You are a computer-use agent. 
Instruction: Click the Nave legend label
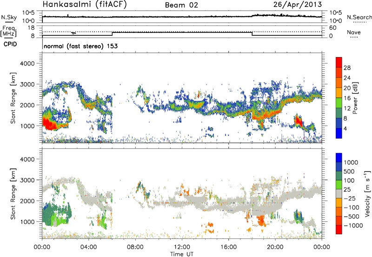click(x=353, y=32)
